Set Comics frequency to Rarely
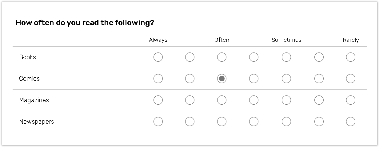 [350, 79]
